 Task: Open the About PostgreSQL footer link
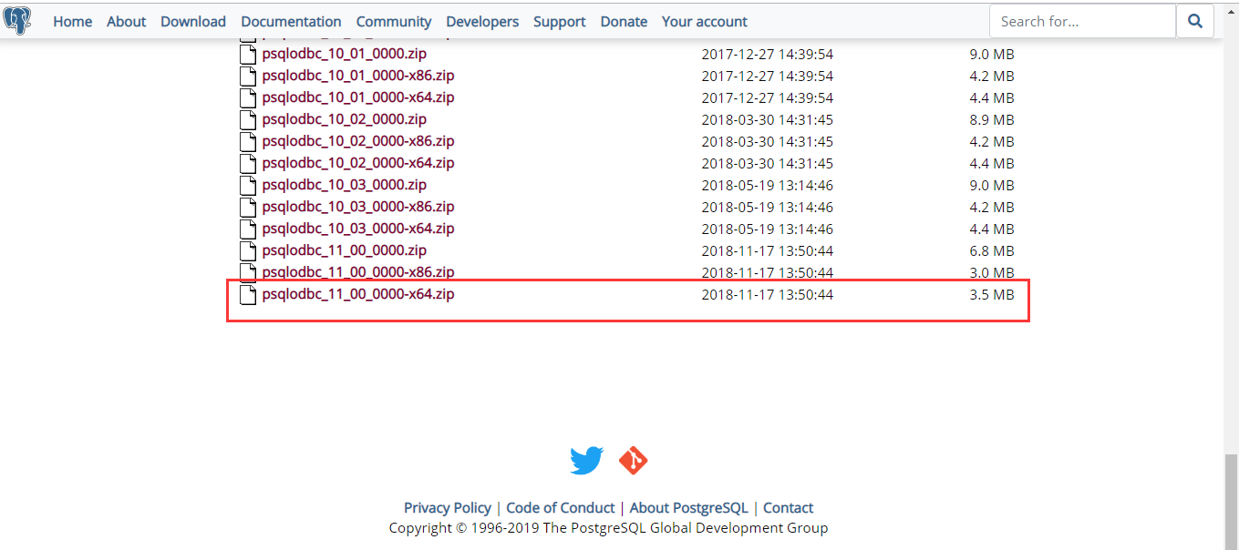(x=689, y=508)
